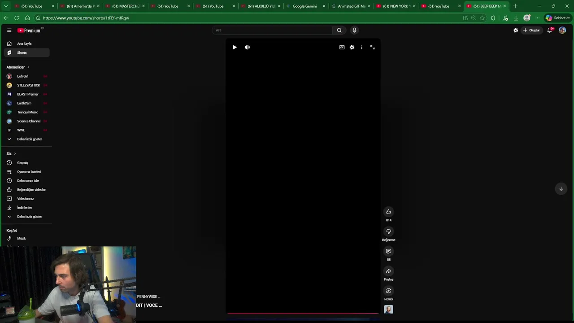
Task: Open Daha sonra izle list
Action: (27, 181)
